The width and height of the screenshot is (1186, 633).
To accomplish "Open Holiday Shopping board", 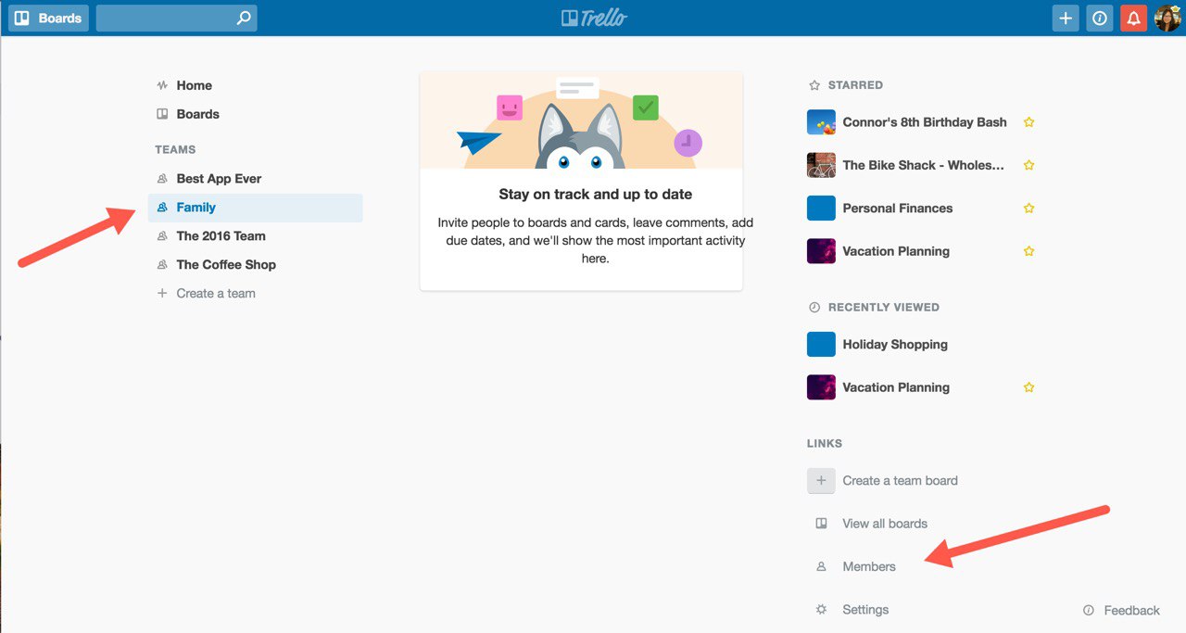I will [895, 345].
